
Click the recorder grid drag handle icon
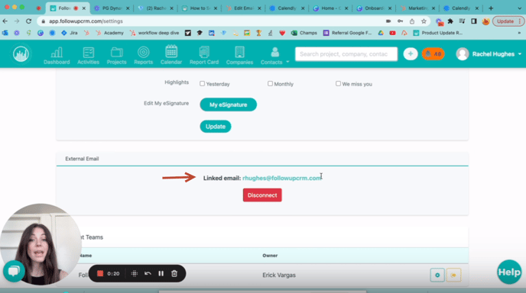tap(135, 274)
